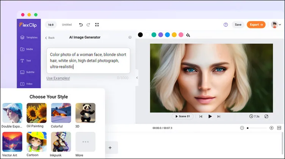Play the video preview
Screen dimensions: 285x159
(210, 116)
